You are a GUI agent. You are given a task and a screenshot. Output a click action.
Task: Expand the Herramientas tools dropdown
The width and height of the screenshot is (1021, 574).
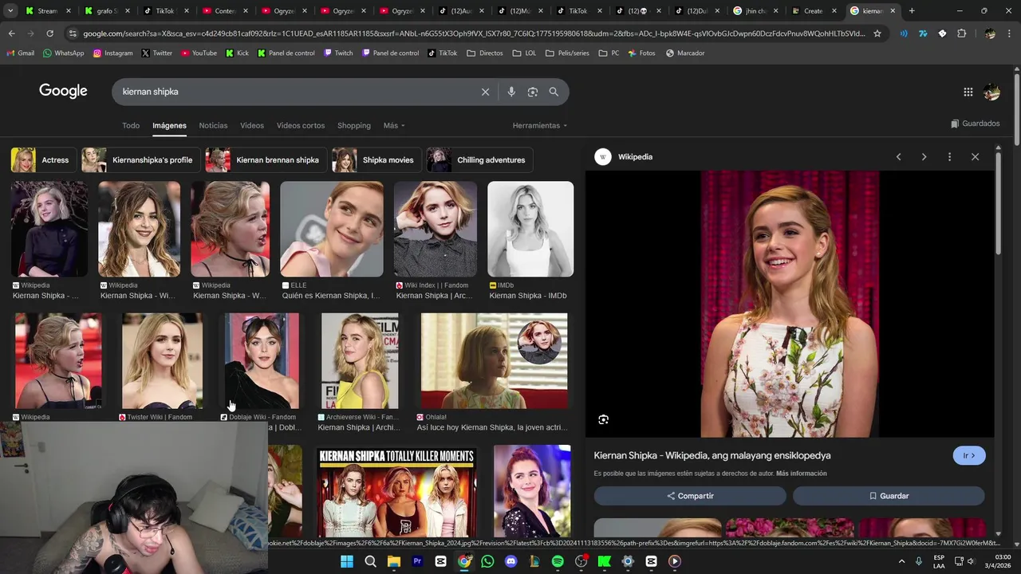point(540,125)
